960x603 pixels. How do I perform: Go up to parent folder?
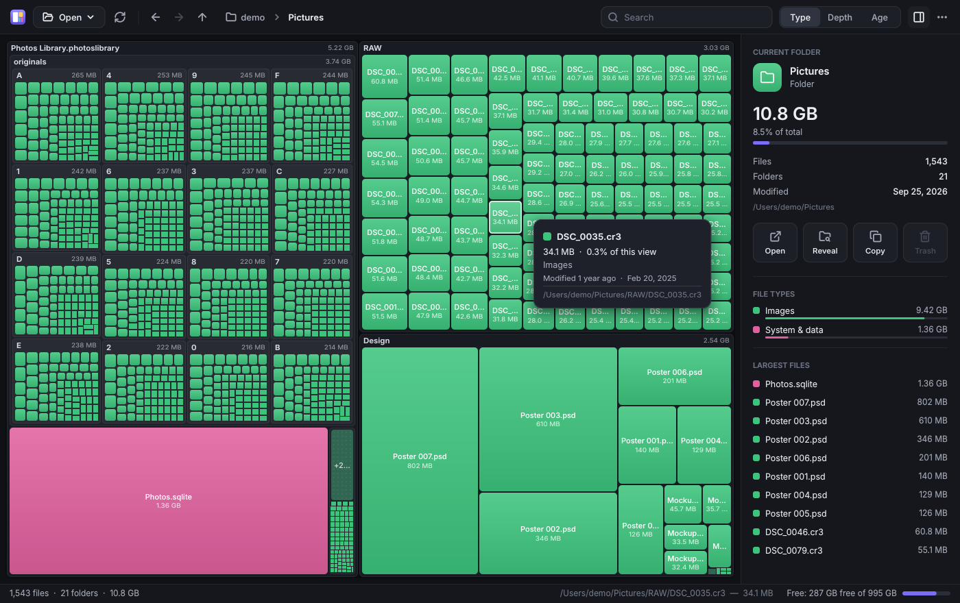click(202, 17)
